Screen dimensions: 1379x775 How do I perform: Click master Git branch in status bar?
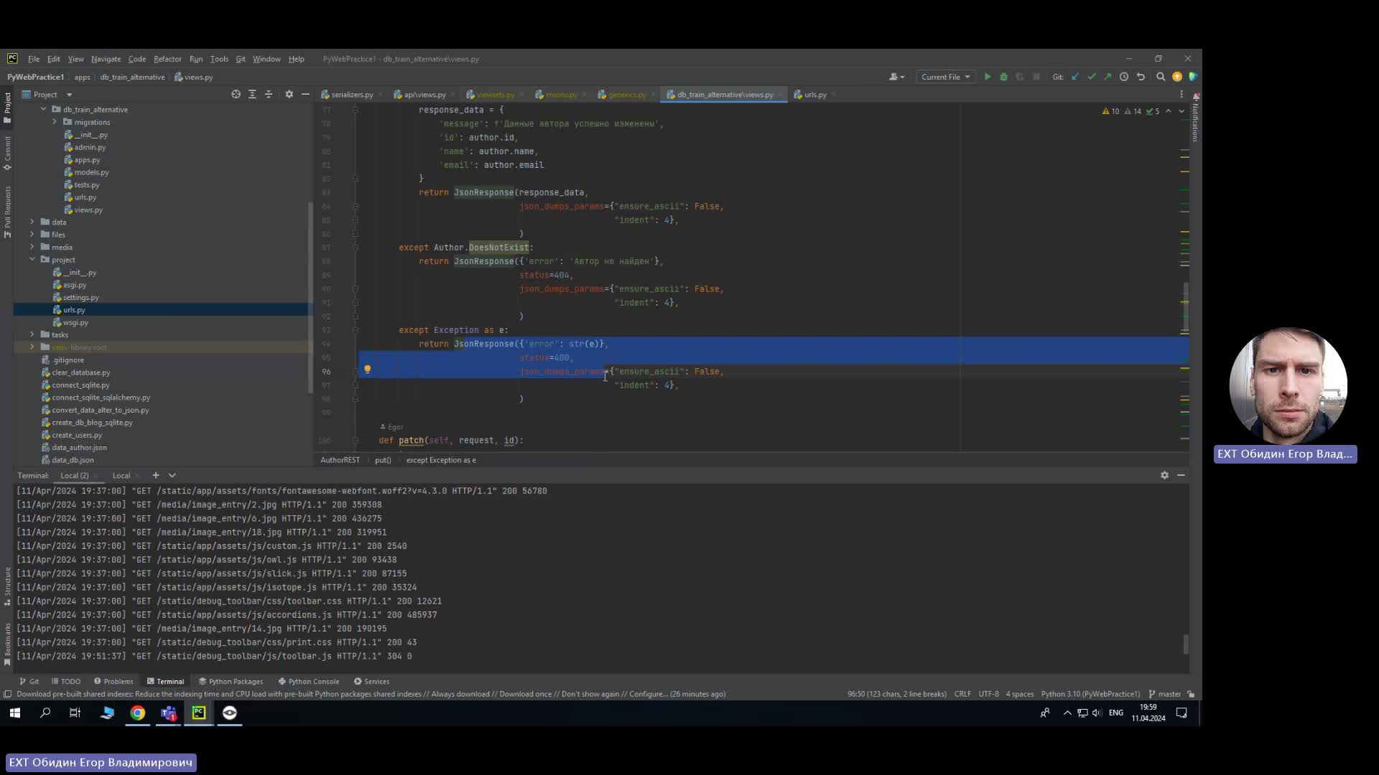pyautogui.click(x=1164, y=694)
